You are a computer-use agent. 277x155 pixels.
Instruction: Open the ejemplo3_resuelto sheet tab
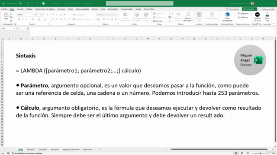click(x=71, y=149)
